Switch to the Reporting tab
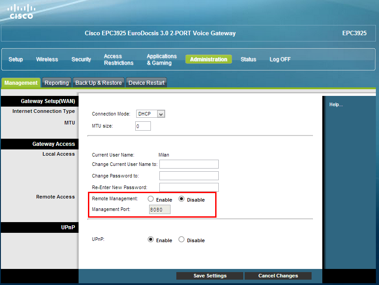This screenshot has height=285, width=379. 57,83
